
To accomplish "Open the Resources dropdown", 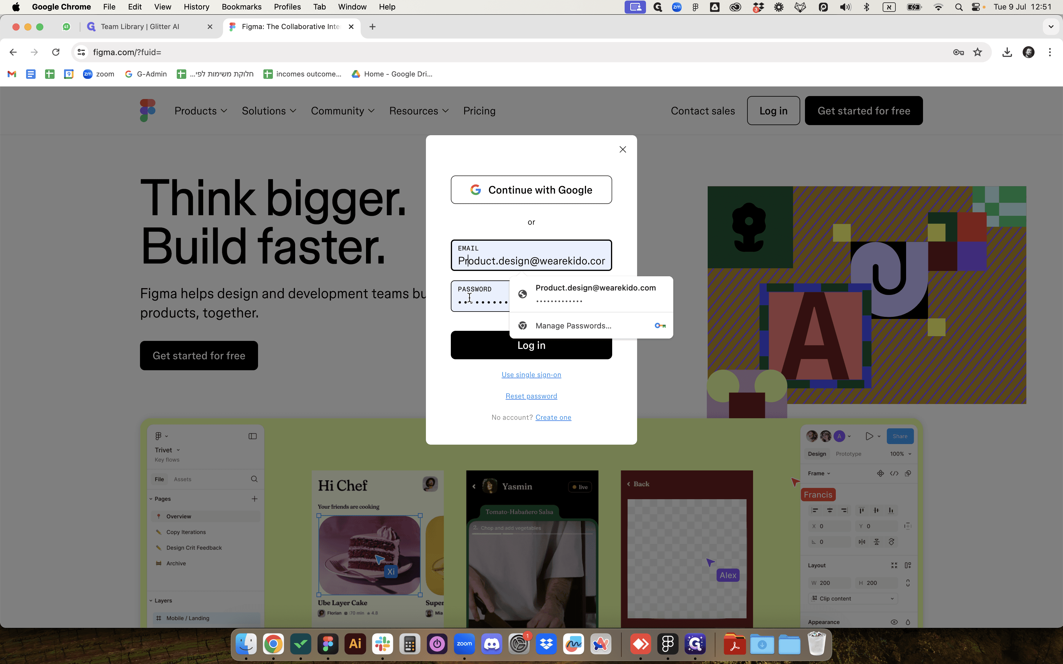I will (x=418, y=111).
